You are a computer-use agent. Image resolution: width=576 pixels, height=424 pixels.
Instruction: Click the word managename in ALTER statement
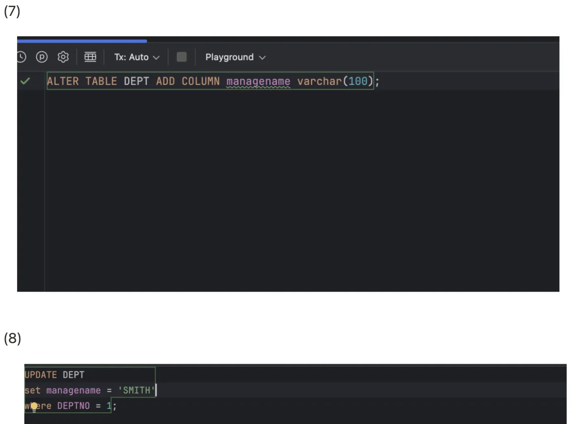click(x=258, y=81)
